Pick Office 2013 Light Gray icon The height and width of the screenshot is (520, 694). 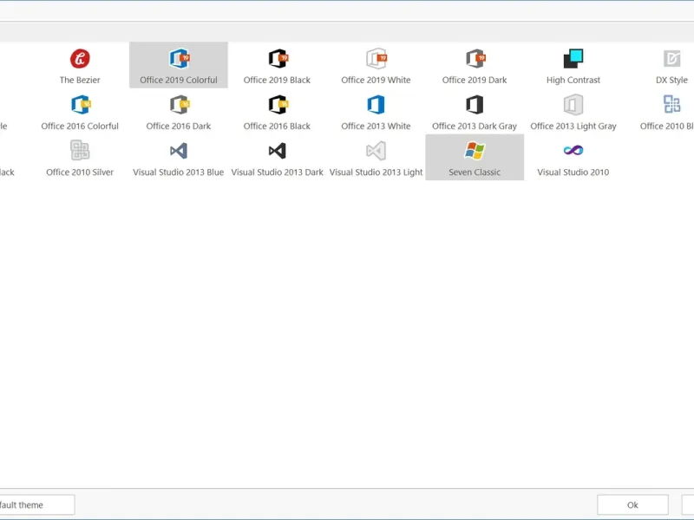(573, 105)
